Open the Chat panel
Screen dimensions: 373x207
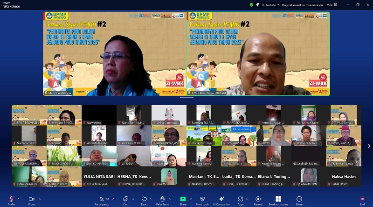click(x=125, y=200)
